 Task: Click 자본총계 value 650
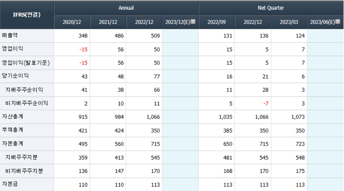pyautogui.click(x=228, y=144)
